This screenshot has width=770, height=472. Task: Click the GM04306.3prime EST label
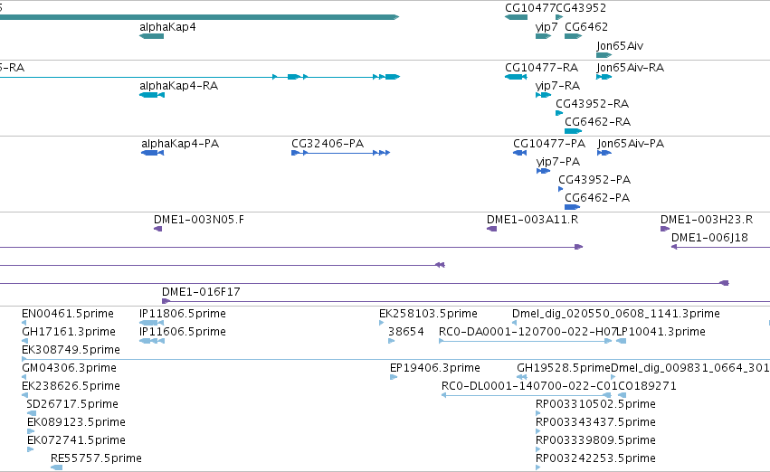(x=70, y=369)
